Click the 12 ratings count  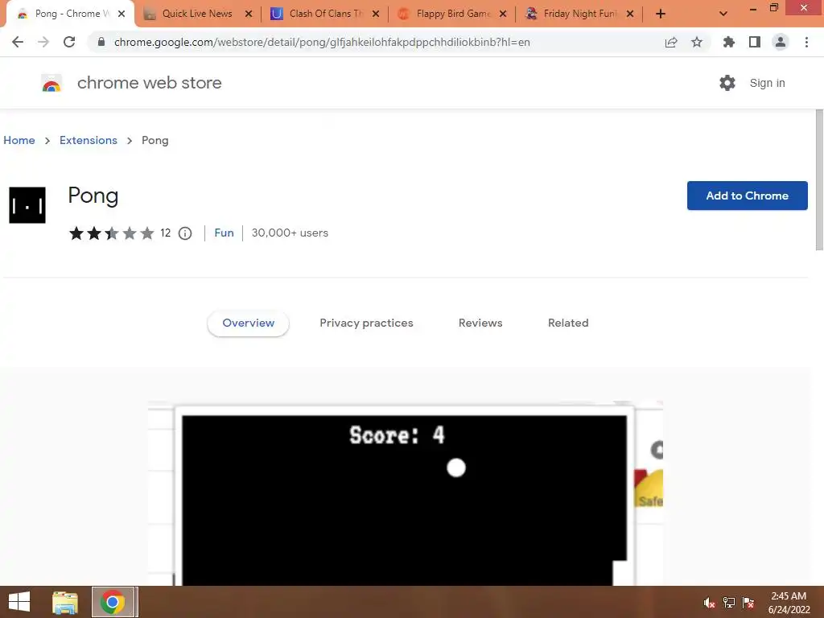pyautogui.click(x=165, y=233)
